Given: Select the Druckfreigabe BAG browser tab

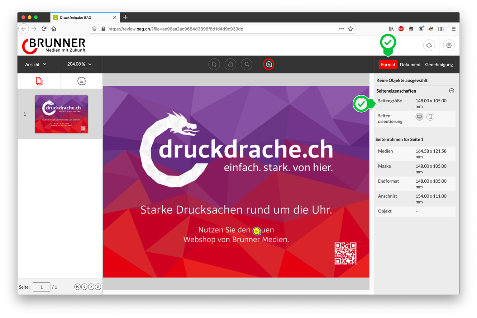Looking at the screenshot, I should coord(85,17).
